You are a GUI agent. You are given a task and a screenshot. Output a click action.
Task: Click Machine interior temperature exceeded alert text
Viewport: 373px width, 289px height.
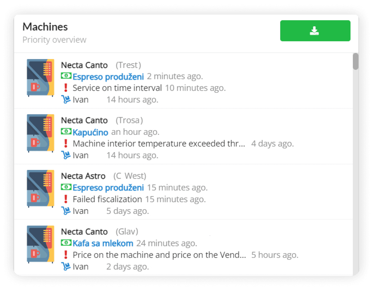coord(159,143)
